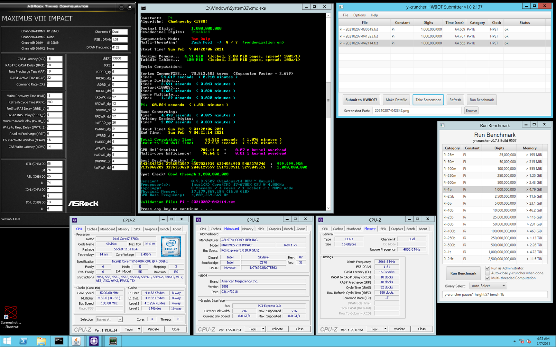This screenshot has width=556, height=347.
Task: Open the Socket #1 selection dropdown
Action: (109, 319)
